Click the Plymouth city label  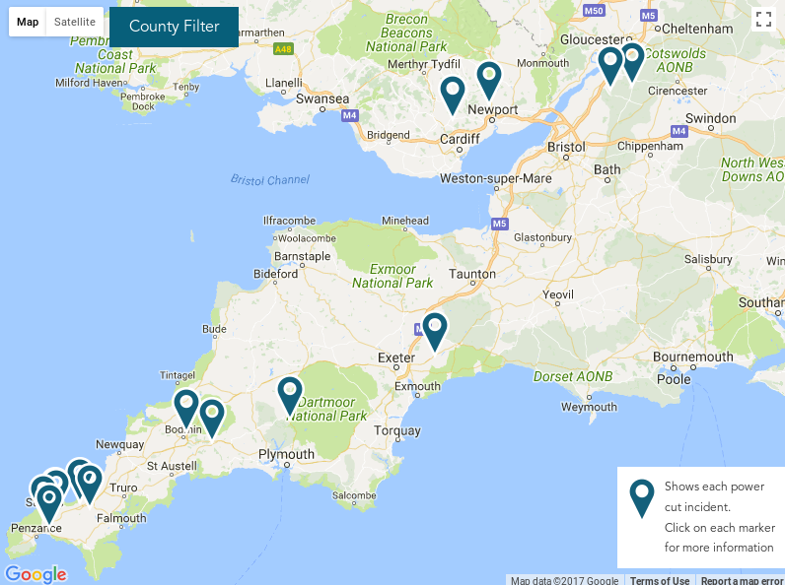click(x=286, y=454)
